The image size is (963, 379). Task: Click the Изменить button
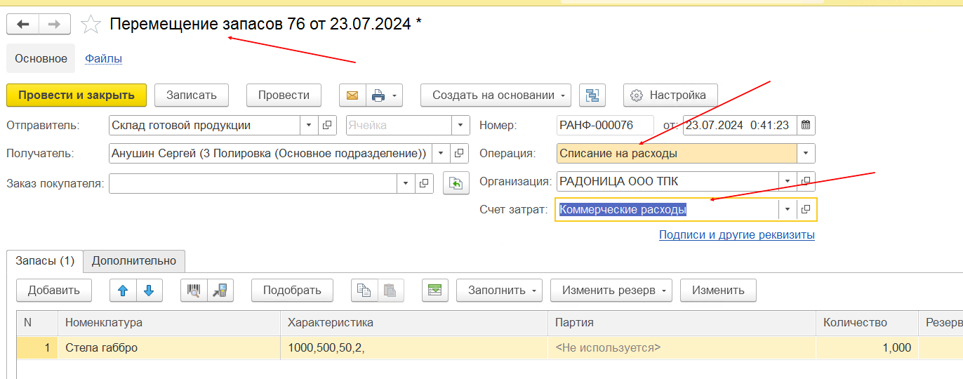point(718,290)
